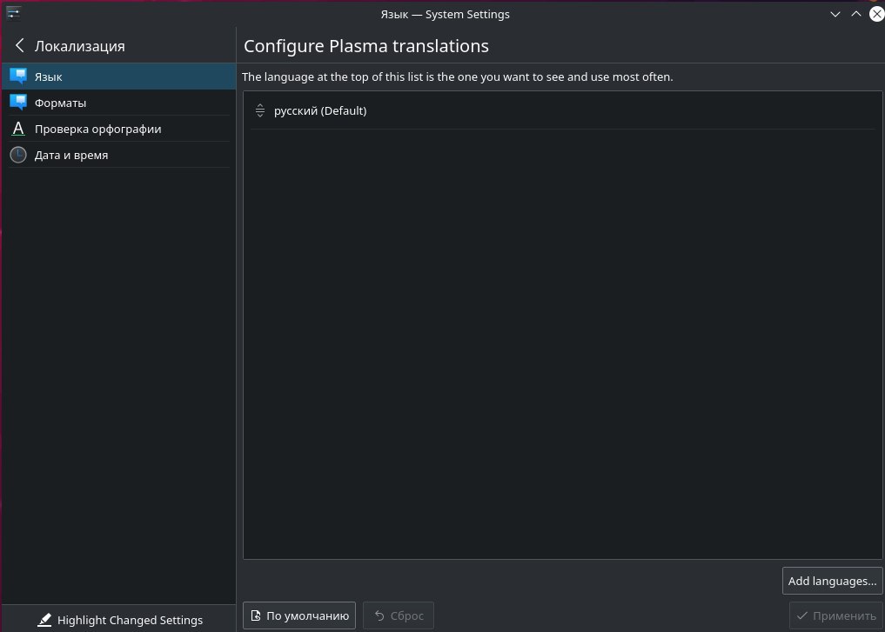885x632 pixels.
Task: Click the Язык speech bubble icon
Action: pos(18,77)
